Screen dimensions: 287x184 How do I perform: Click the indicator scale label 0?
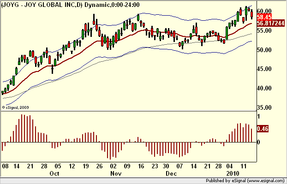pos(258,142)
